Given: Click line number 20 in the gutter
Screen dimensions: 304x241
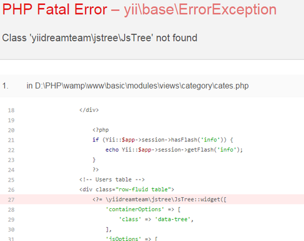Looking at the screenshot, I should (11, 131).
